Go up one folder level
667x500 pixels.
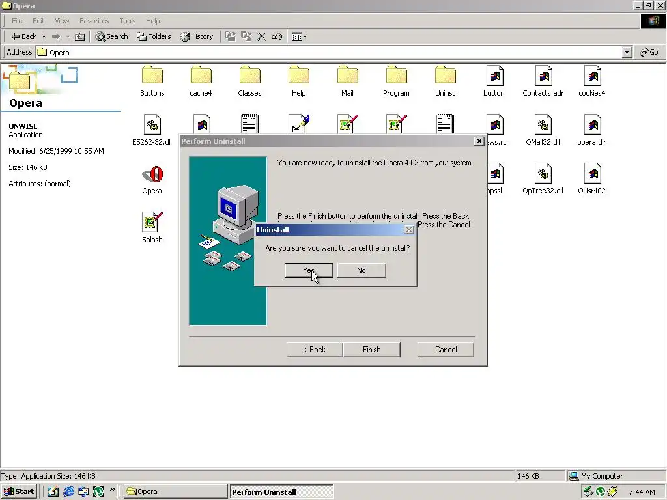[79, 36]
